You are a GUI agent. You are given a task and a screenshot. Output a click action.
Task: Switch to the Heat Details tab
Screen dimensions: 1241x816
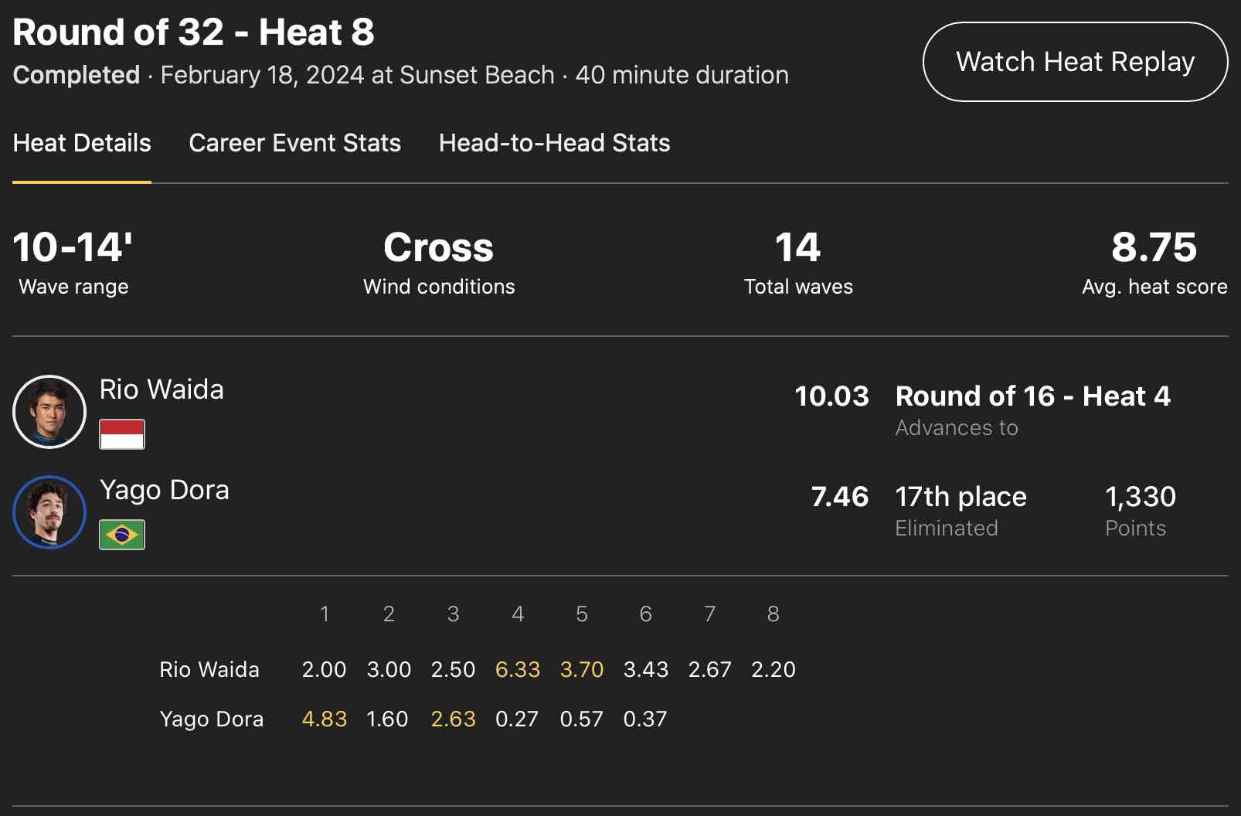(x=82, y=143)
